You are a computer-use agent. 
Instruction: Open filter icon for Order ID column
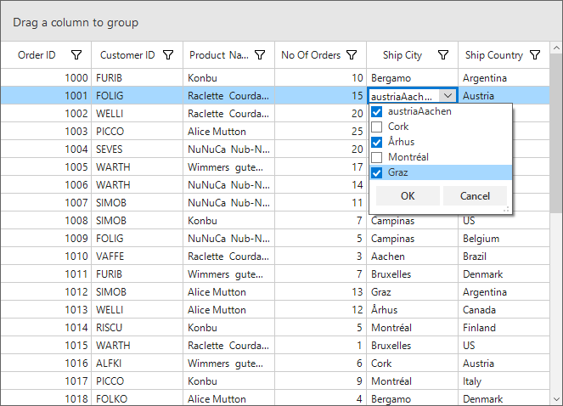(x=76, y=55)
